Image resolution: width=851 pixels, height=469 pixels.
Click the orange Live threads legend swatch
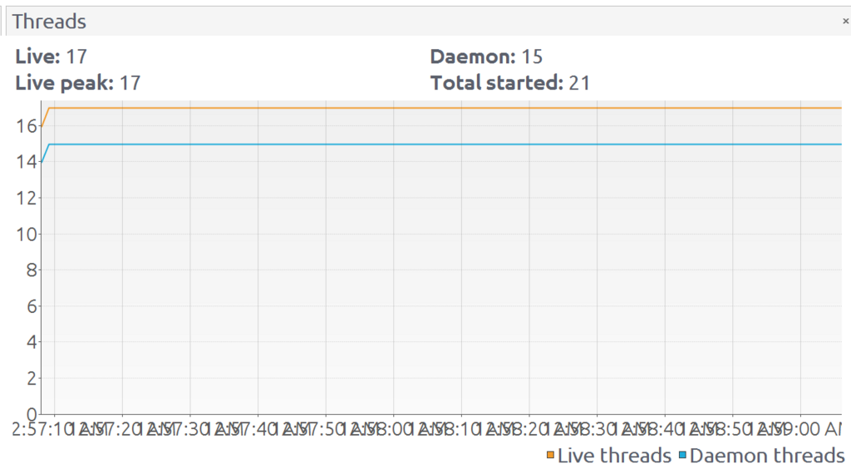tap(550, 455)
